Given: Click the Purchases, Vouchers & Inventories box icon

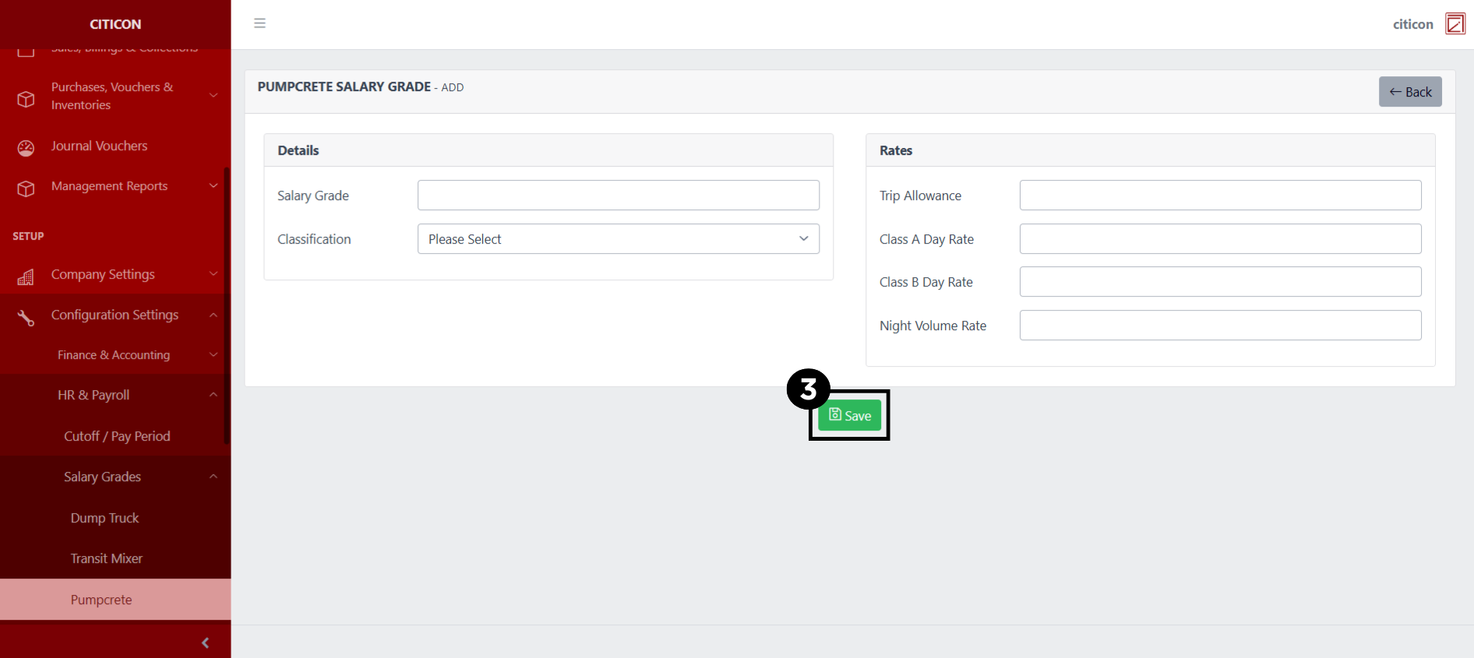Looking at the screenshot, I should coord(26,99).
